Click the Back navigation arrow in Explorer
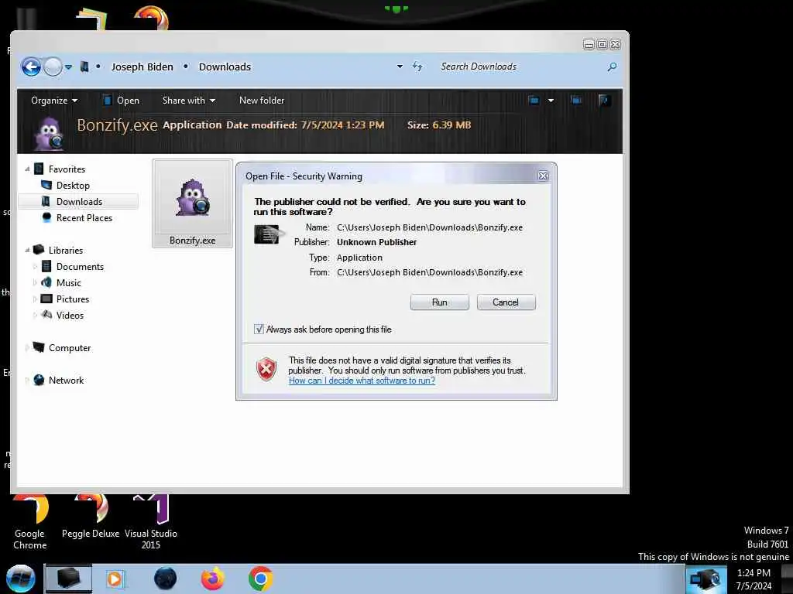This screenshot has width=793, height=594. pos(31,67)
